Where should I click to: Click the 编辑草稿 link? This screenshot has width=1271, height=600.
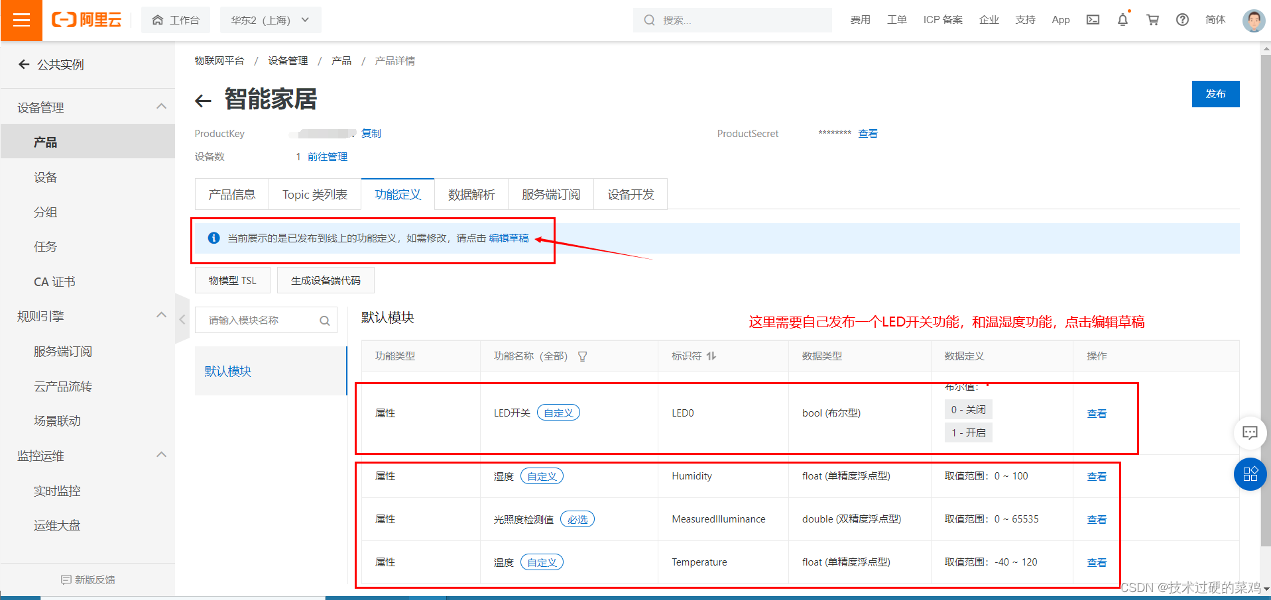click(509, 238)
